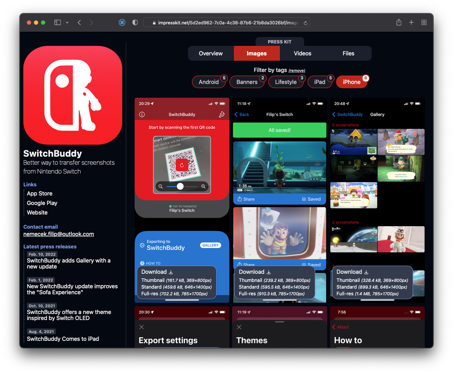
Task: Switch to the Videos tab
Action: (x=303, y=53)
